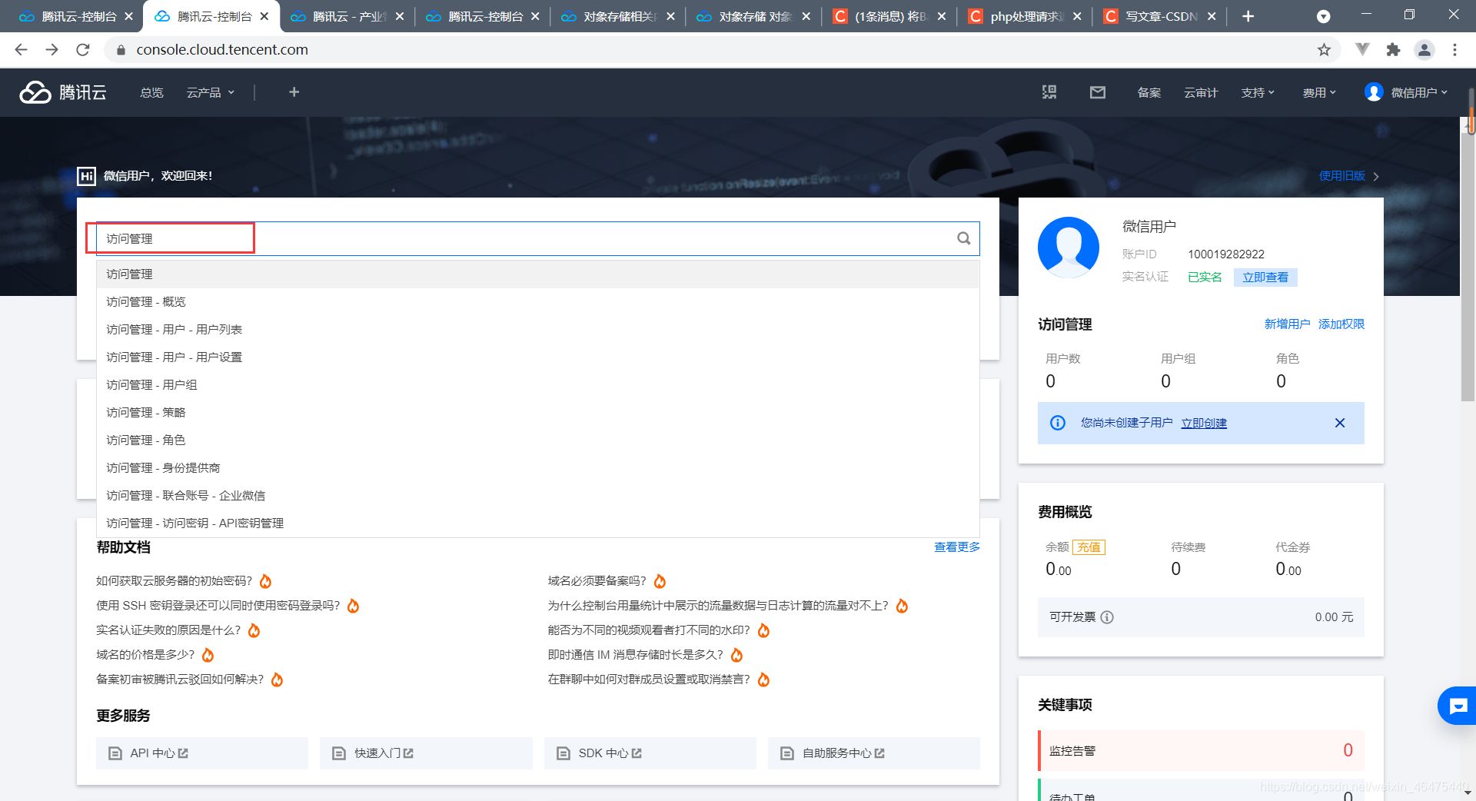The image size is (1476, 801).
Task: Open the SDK 中心 service link
Action: [x=650, y=753]
